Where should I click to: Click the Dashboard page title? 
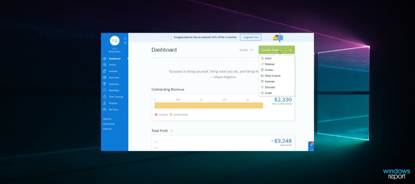[164, 50]
